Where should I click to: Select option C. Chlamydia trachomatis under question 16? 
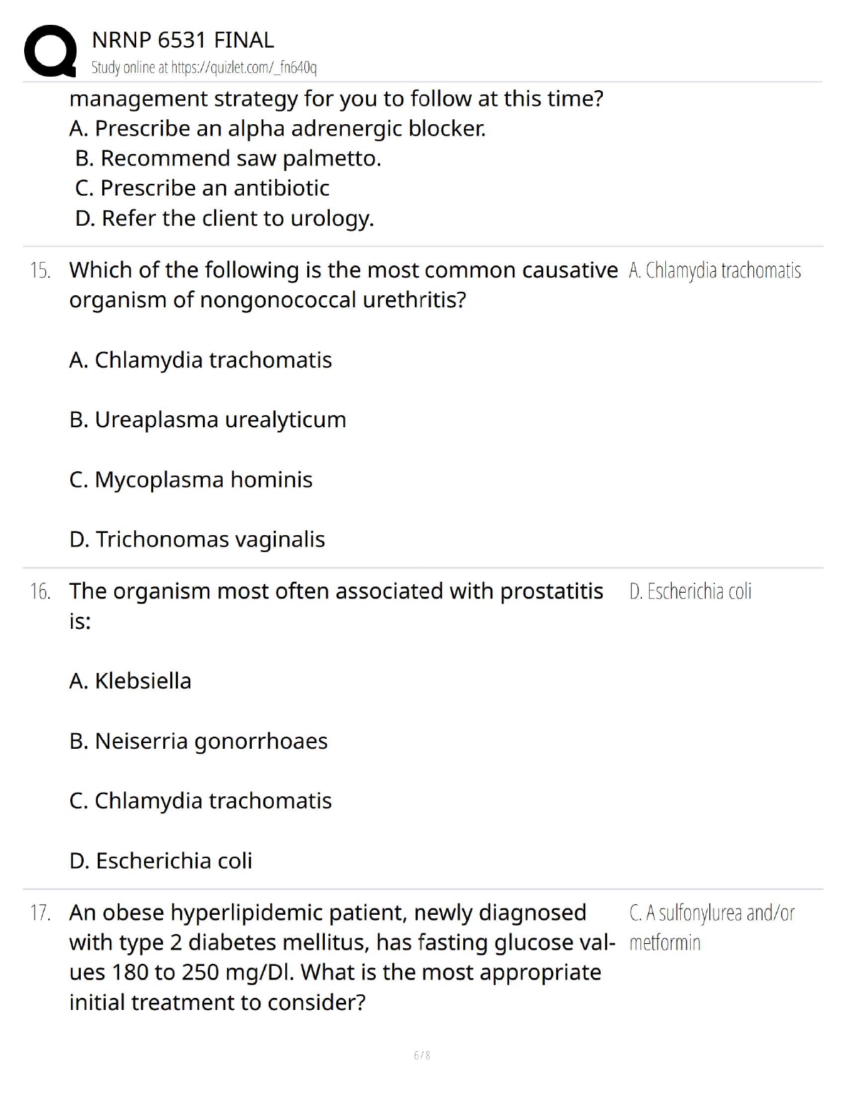point(201,801)
